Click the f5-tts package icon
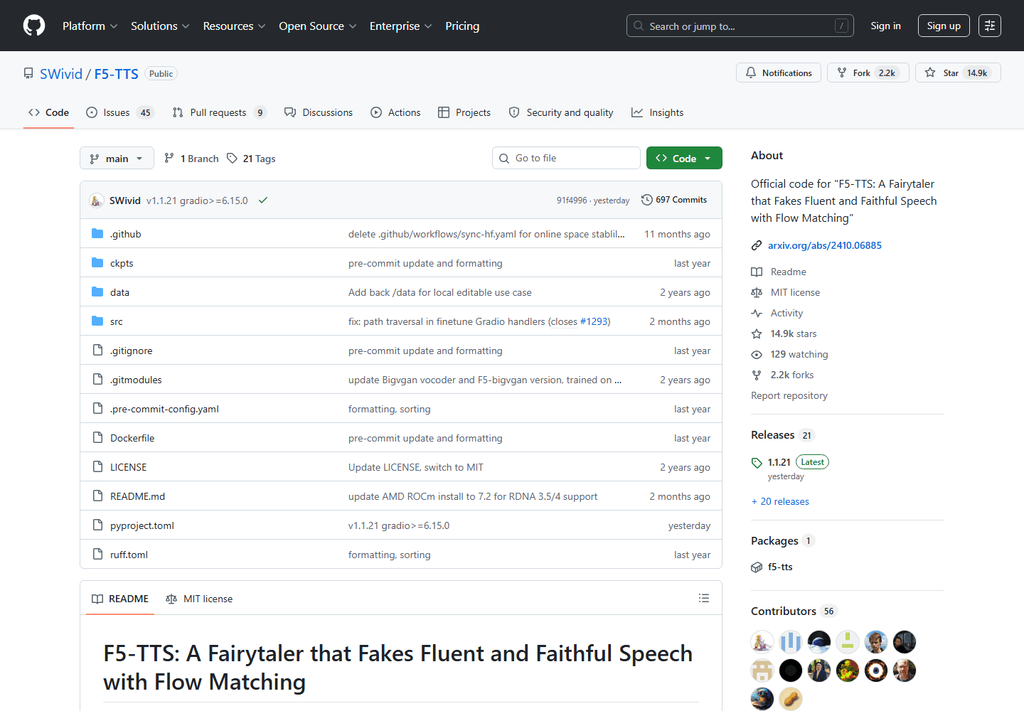1024x711 pixels. pyautogui.click(x=757, y=567)
